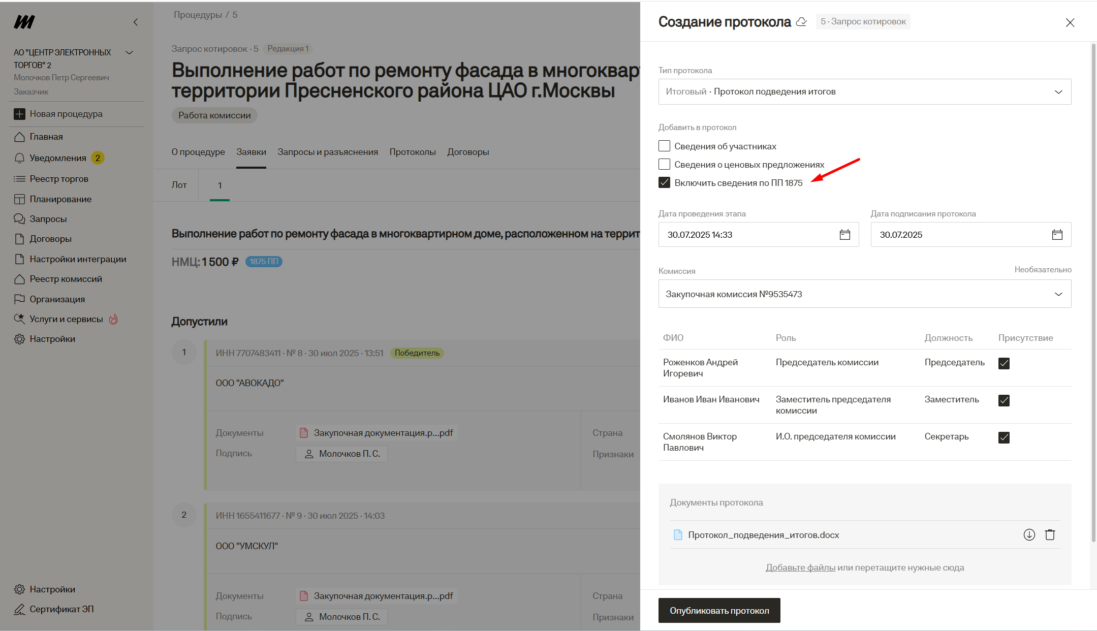1097x631 pixels.
Task: Click the Новая процедура plus icon
Action: (19, 114)
